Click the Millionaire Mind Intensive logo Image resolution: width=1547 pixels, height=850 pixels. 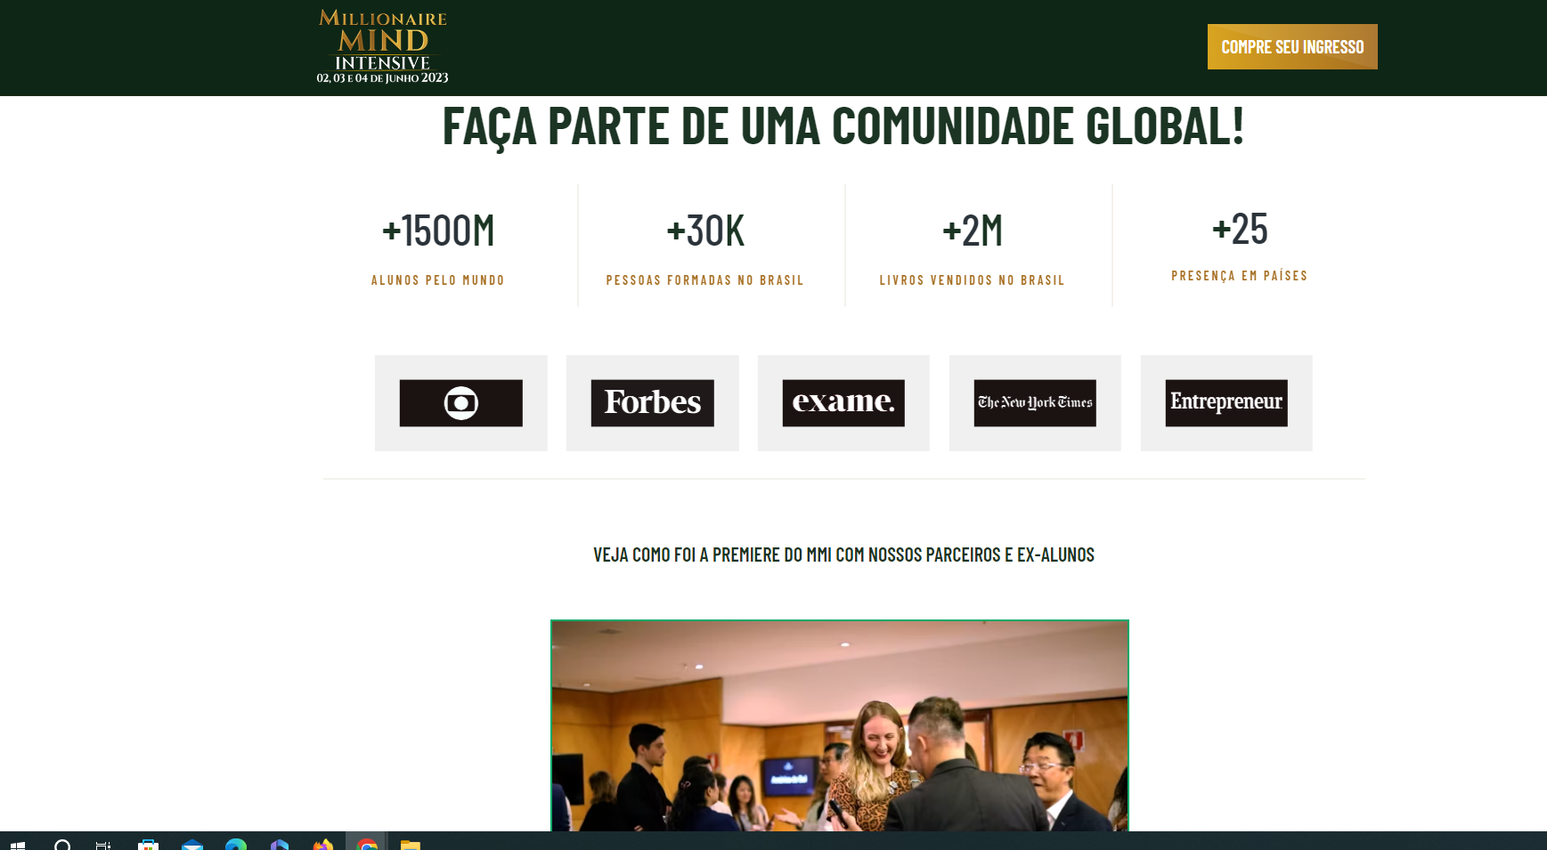[383, 47]
